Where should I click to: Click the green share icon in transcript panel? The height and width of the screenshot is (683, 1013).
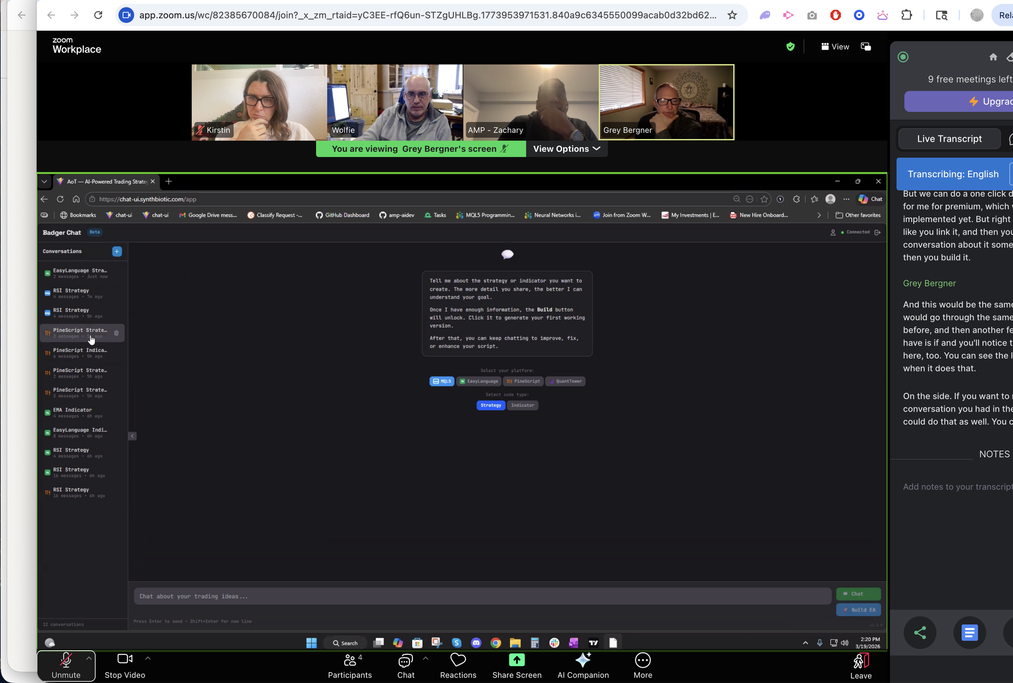[920, 632]
